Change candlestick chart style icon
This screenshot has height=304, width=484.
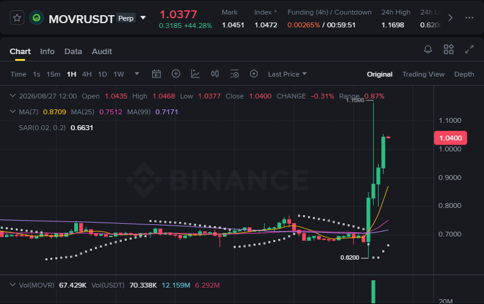click(215, 74)
